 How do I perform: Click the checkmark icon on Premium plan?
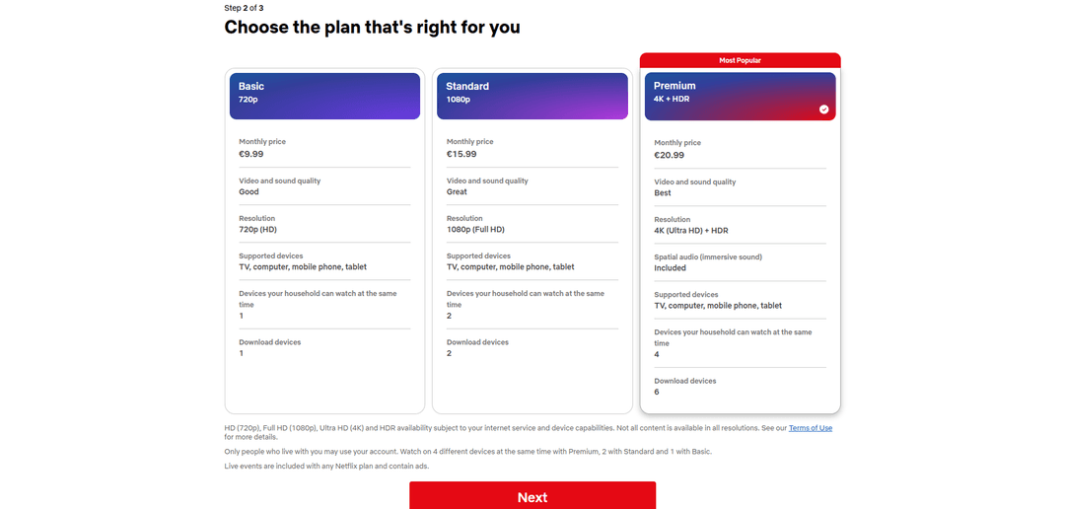[x=824, y=109]
